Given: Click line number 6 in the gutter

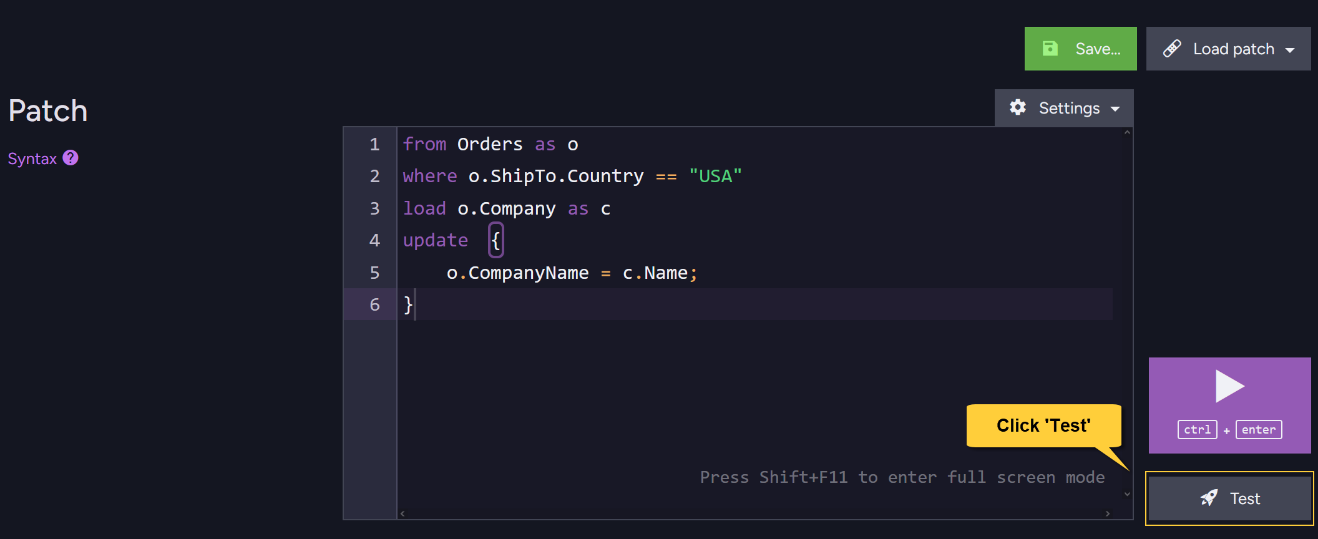Looking at the screenshot, I should coord(374,304).
